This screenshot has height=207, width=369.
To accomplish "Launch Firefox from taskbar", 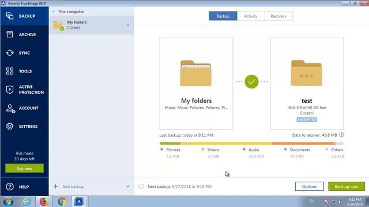I will coord(44,202).
